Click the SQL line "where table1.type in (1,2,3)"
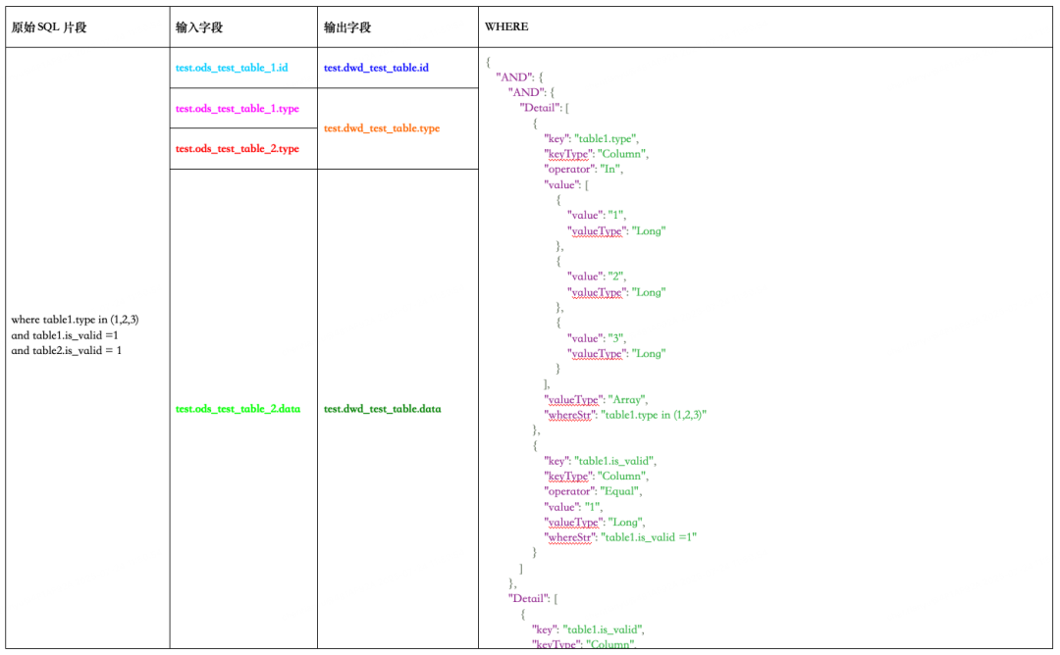This screenshot has height=655, width=1060. [x=75, y=320]
